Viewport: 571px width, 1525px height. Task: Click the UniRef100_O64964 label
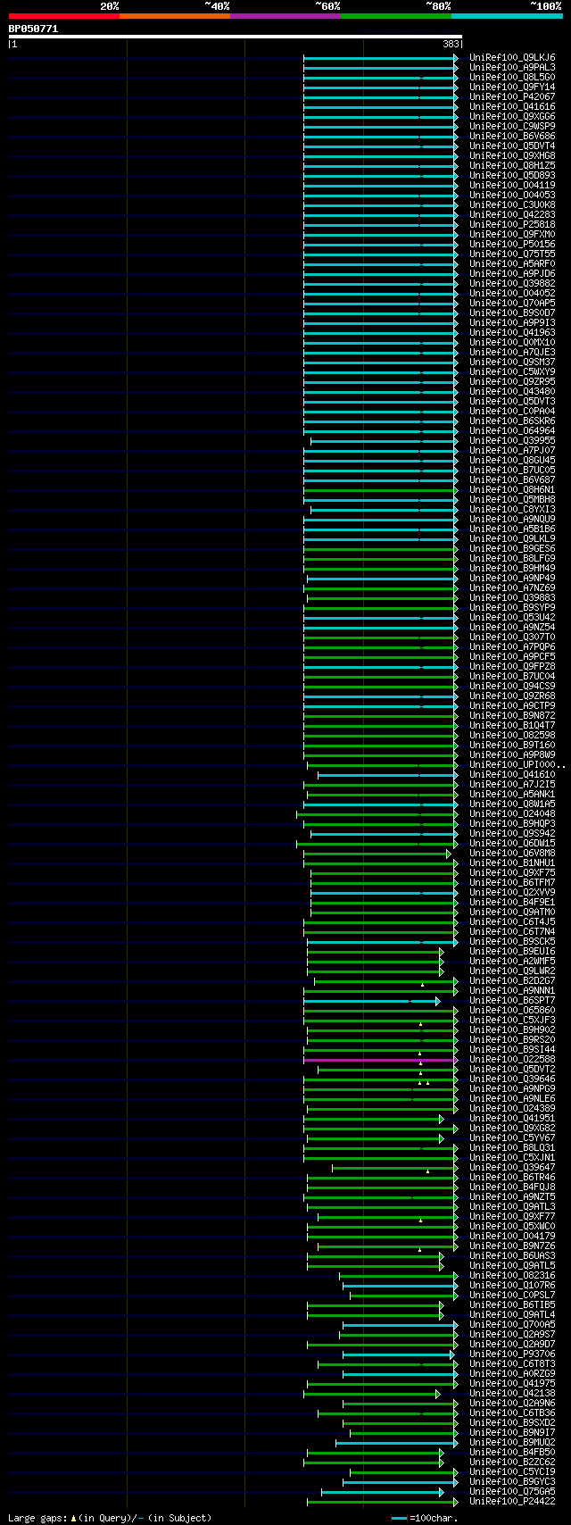click(x=512, y=431)
